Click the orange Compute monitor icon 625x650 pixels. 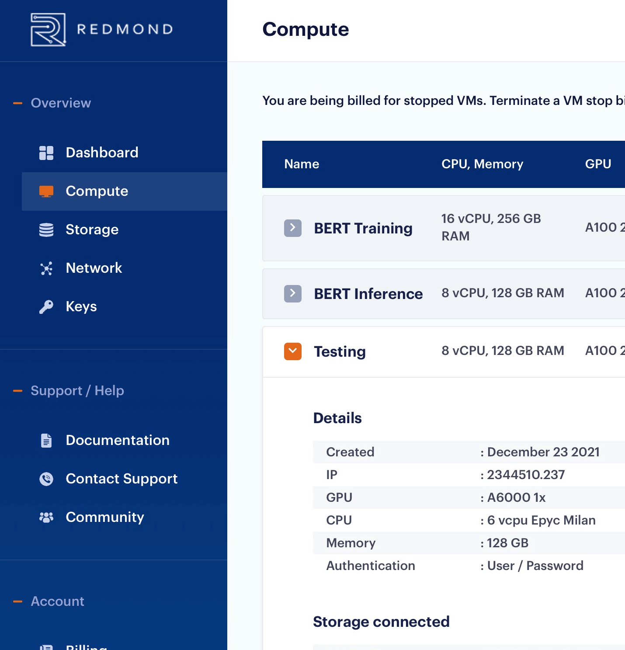pos(46,191)
